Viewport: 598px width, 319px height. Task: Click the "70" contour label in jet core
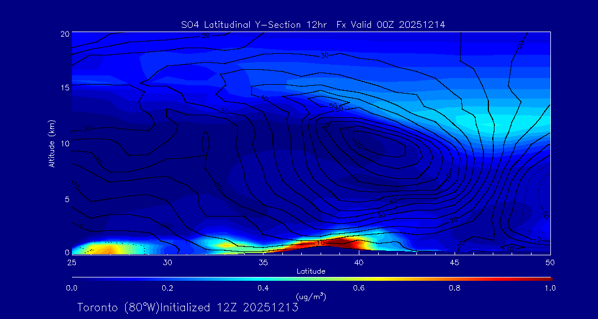(358, 145)
